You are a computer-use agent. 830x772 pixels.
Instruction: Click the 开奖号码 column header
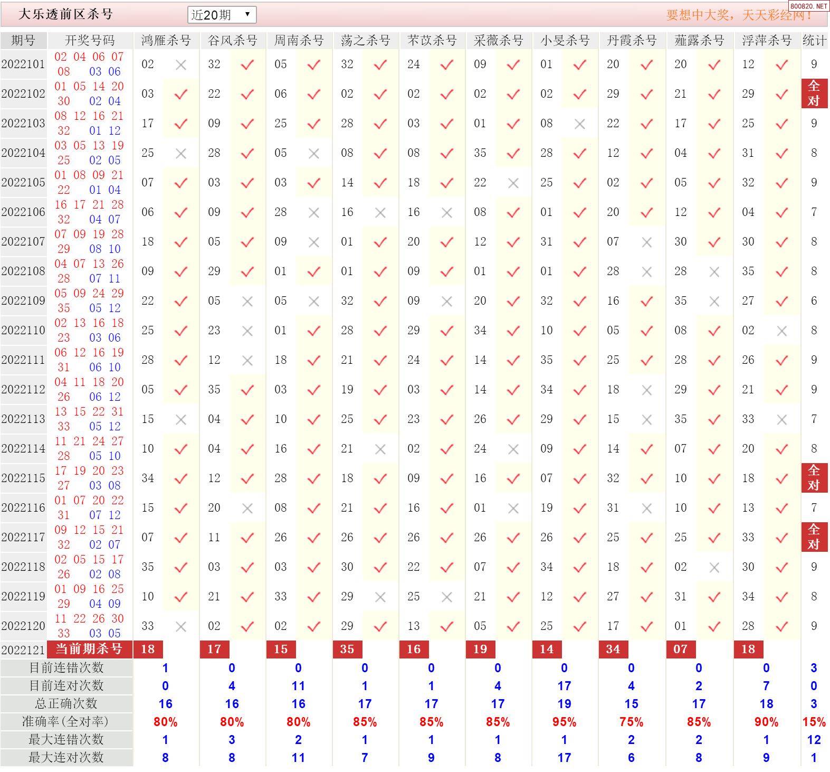pos(90,40)
